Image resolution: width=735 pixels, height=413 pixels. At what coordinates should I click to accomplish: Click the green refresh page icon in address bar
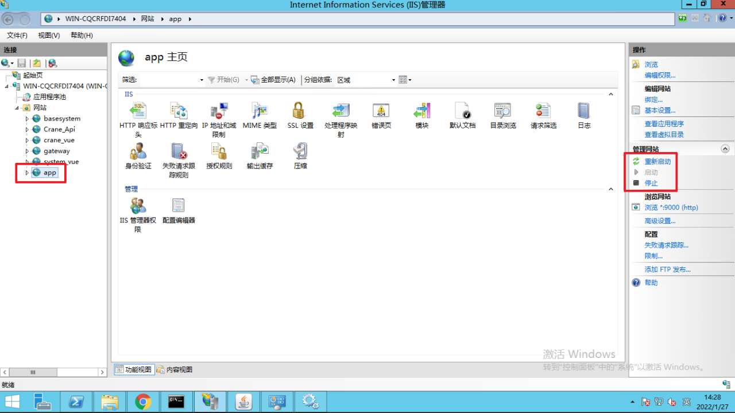coord(682,18)
